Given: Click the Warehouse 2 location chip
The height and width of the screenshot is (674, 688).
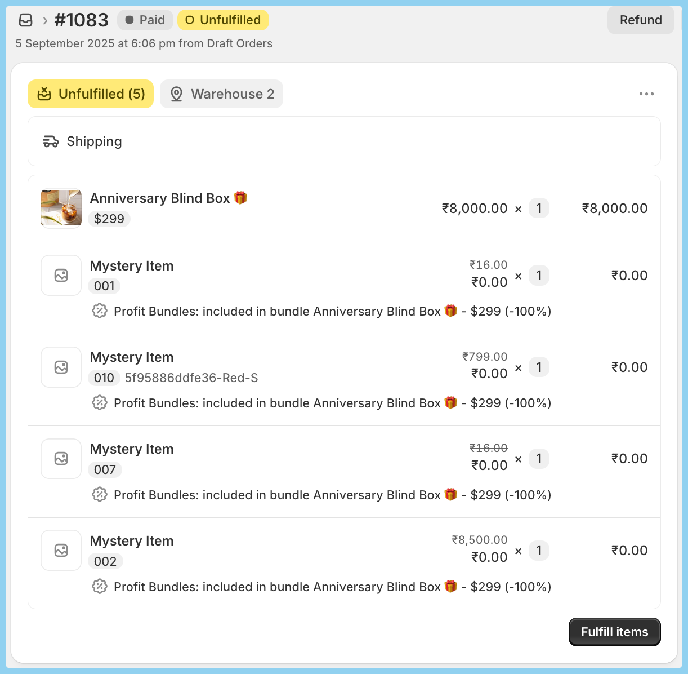Looking at the screenshot, I should coord(221,94).
